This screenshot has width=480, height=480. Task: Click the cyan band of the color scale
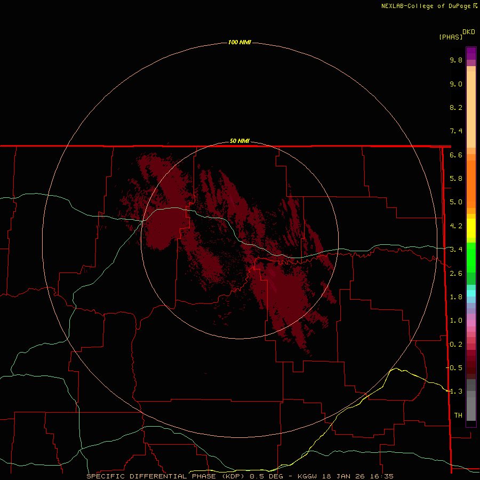(x=471, y=293)
